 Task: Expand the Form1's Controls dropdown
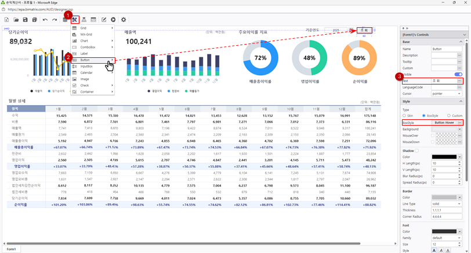pyautogui.click(x=464, y=35)
